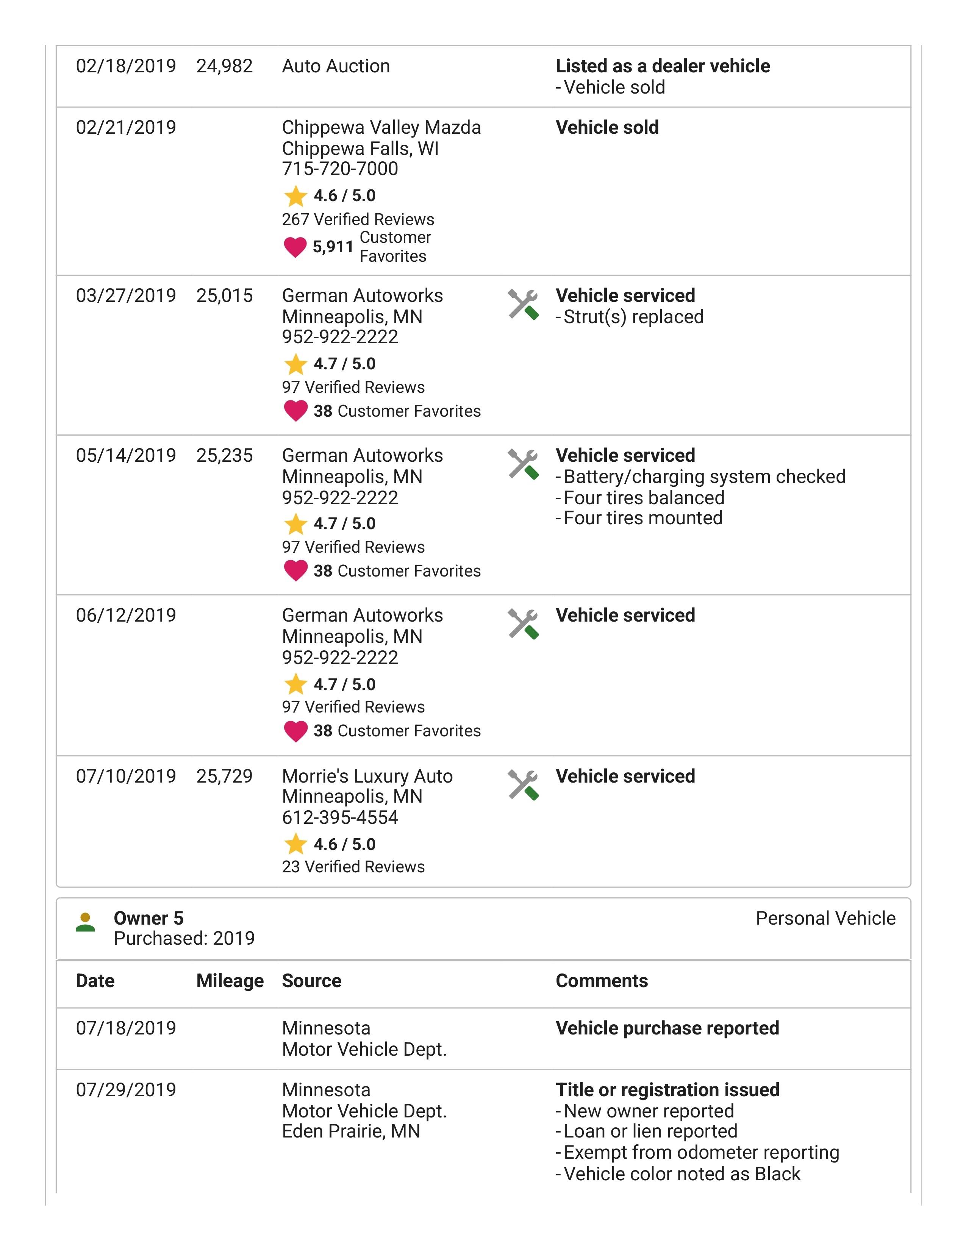Click the star icon for Morrie's Luxury Auto rating
This screenshot has width=966, height=1250.
tap(295, 844)
